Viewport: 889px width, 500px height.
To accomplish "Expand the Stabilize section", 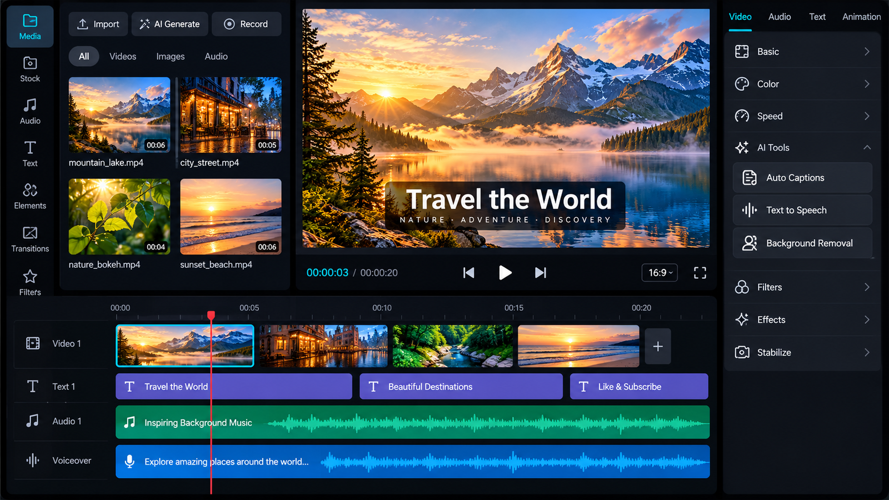I will [802, 352].
